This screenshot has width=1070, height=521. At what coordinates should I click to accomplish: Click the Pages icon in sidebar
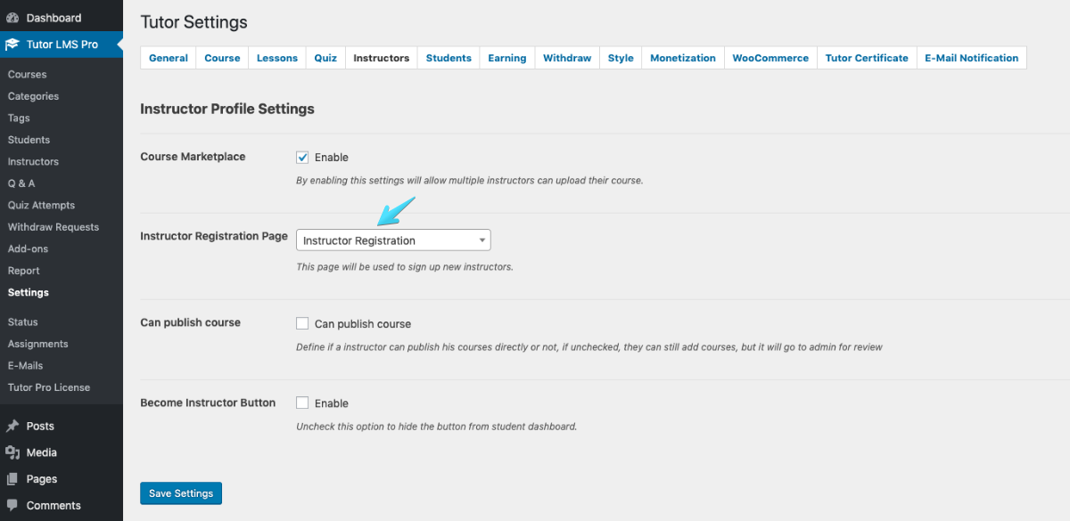(12, 479)
